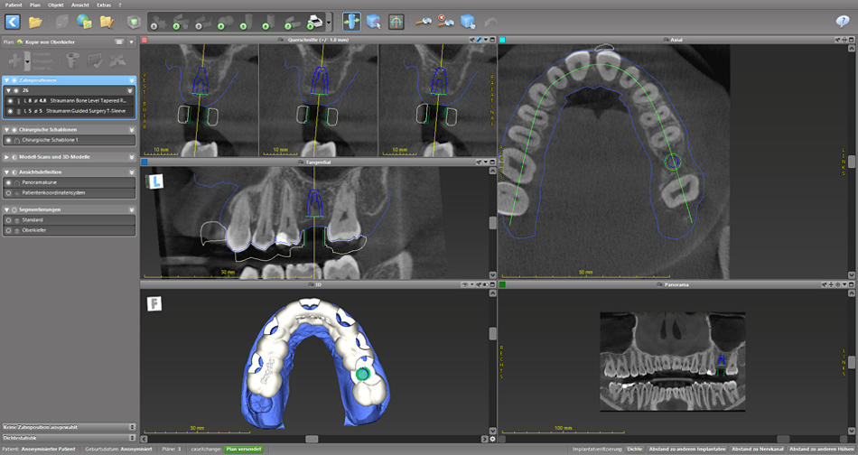Click the Tangential view vertical scrollbar thumb

pos(492,223)
